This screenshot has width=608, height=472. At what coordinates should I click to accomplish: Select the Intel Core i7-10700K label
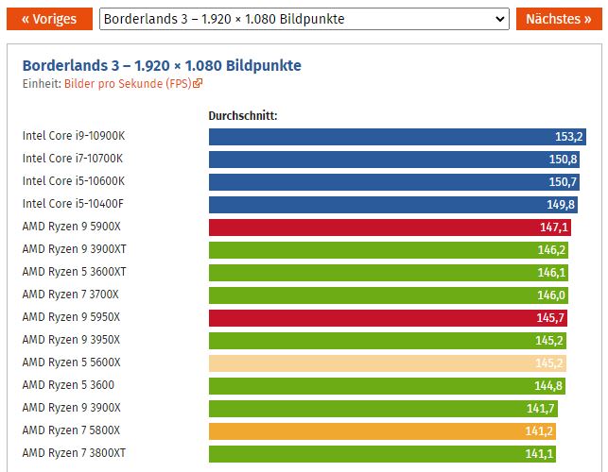tap(73, 159)
